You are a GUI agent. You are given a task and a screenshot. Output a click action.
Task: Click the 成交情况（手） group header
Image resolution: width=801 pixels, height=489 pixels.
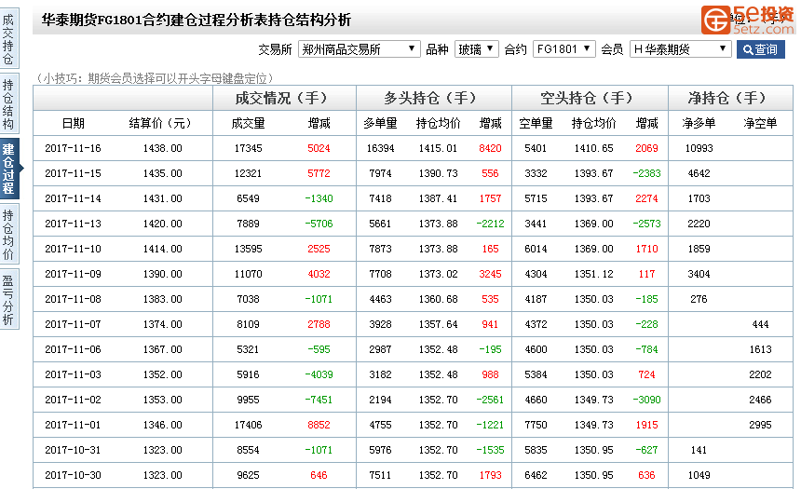coord(284,98)
